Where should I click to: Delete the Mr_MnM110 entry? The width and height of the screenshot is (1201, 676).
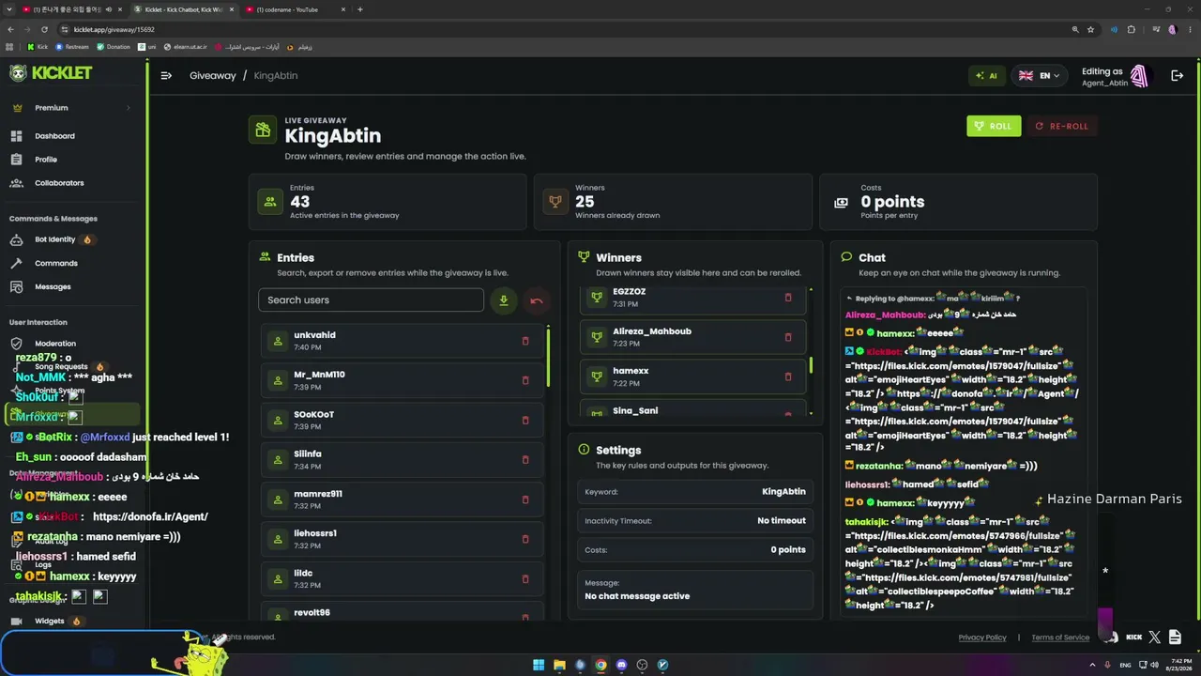tap(525, 380)
